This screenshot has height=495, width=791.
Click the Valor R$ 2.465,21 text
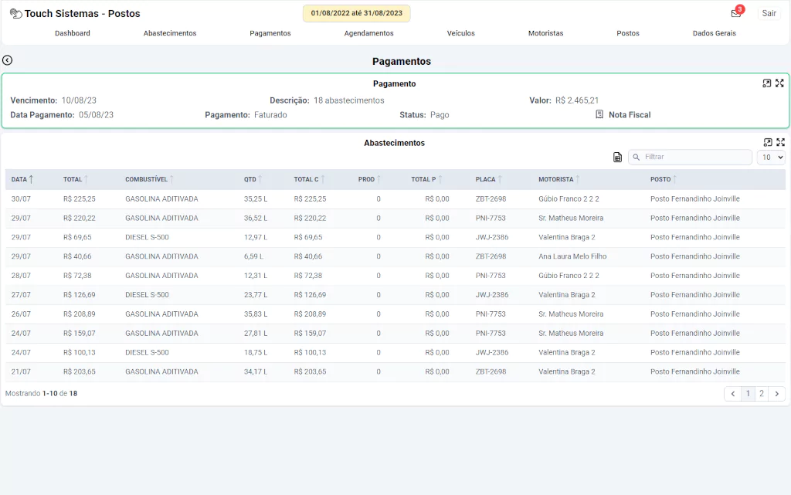point(564,100)
